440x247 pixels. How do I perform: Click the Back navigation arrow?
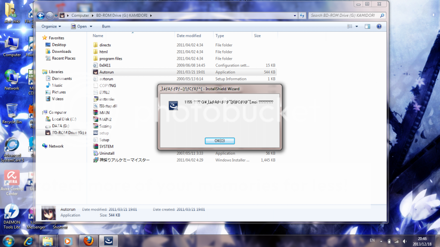click(41, 15)
